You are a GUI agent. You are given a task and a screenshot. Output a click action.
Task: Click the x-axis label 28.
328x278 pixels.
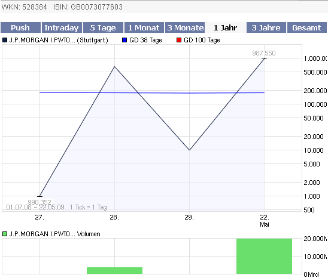114,217
